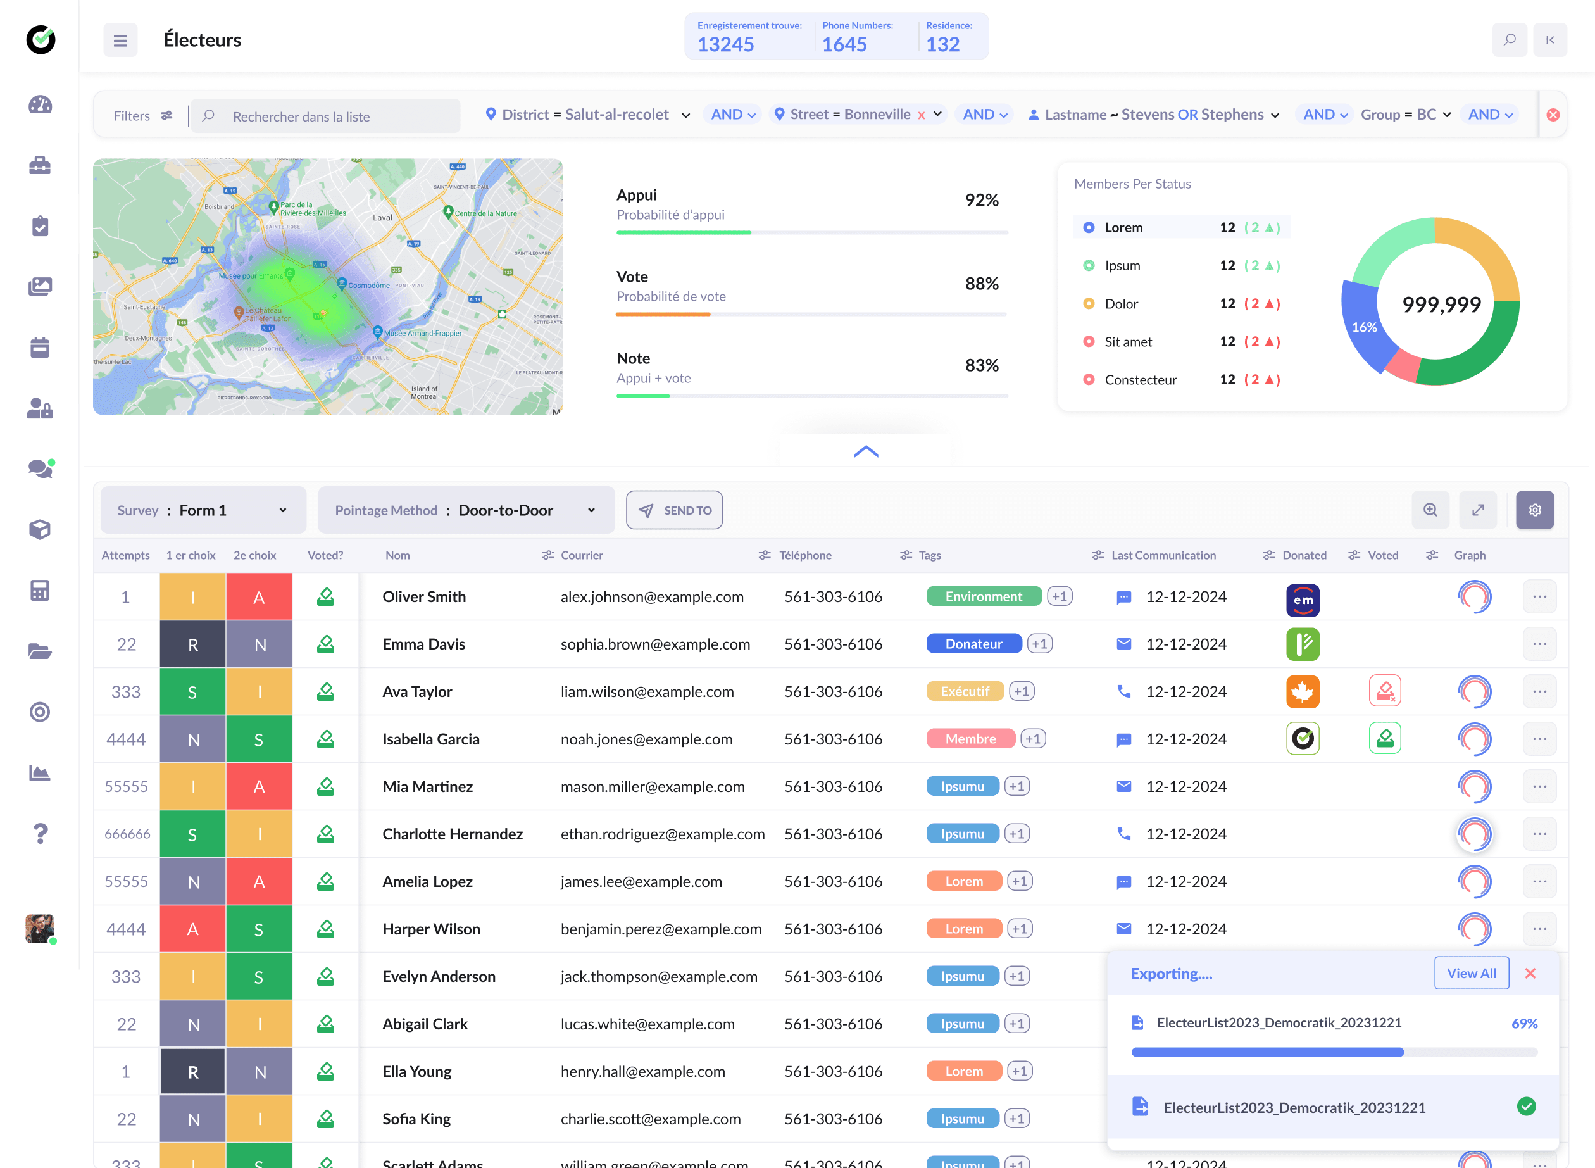
Task: Click the Filters button
Action: click(x=143, y=116)
